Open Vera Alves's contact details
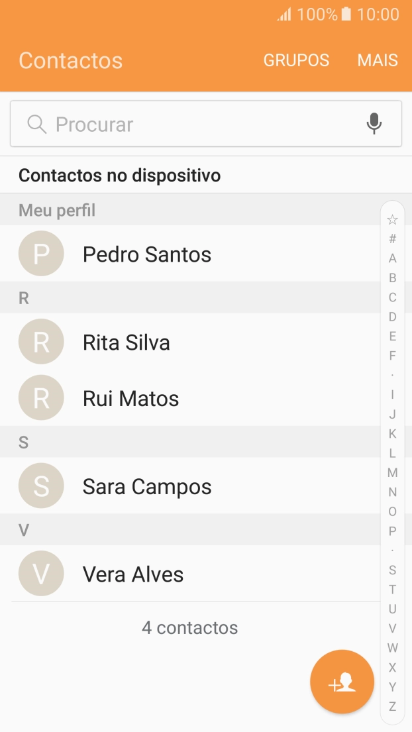The width and height of the screenshot is (412, 732). pos(132,574)
